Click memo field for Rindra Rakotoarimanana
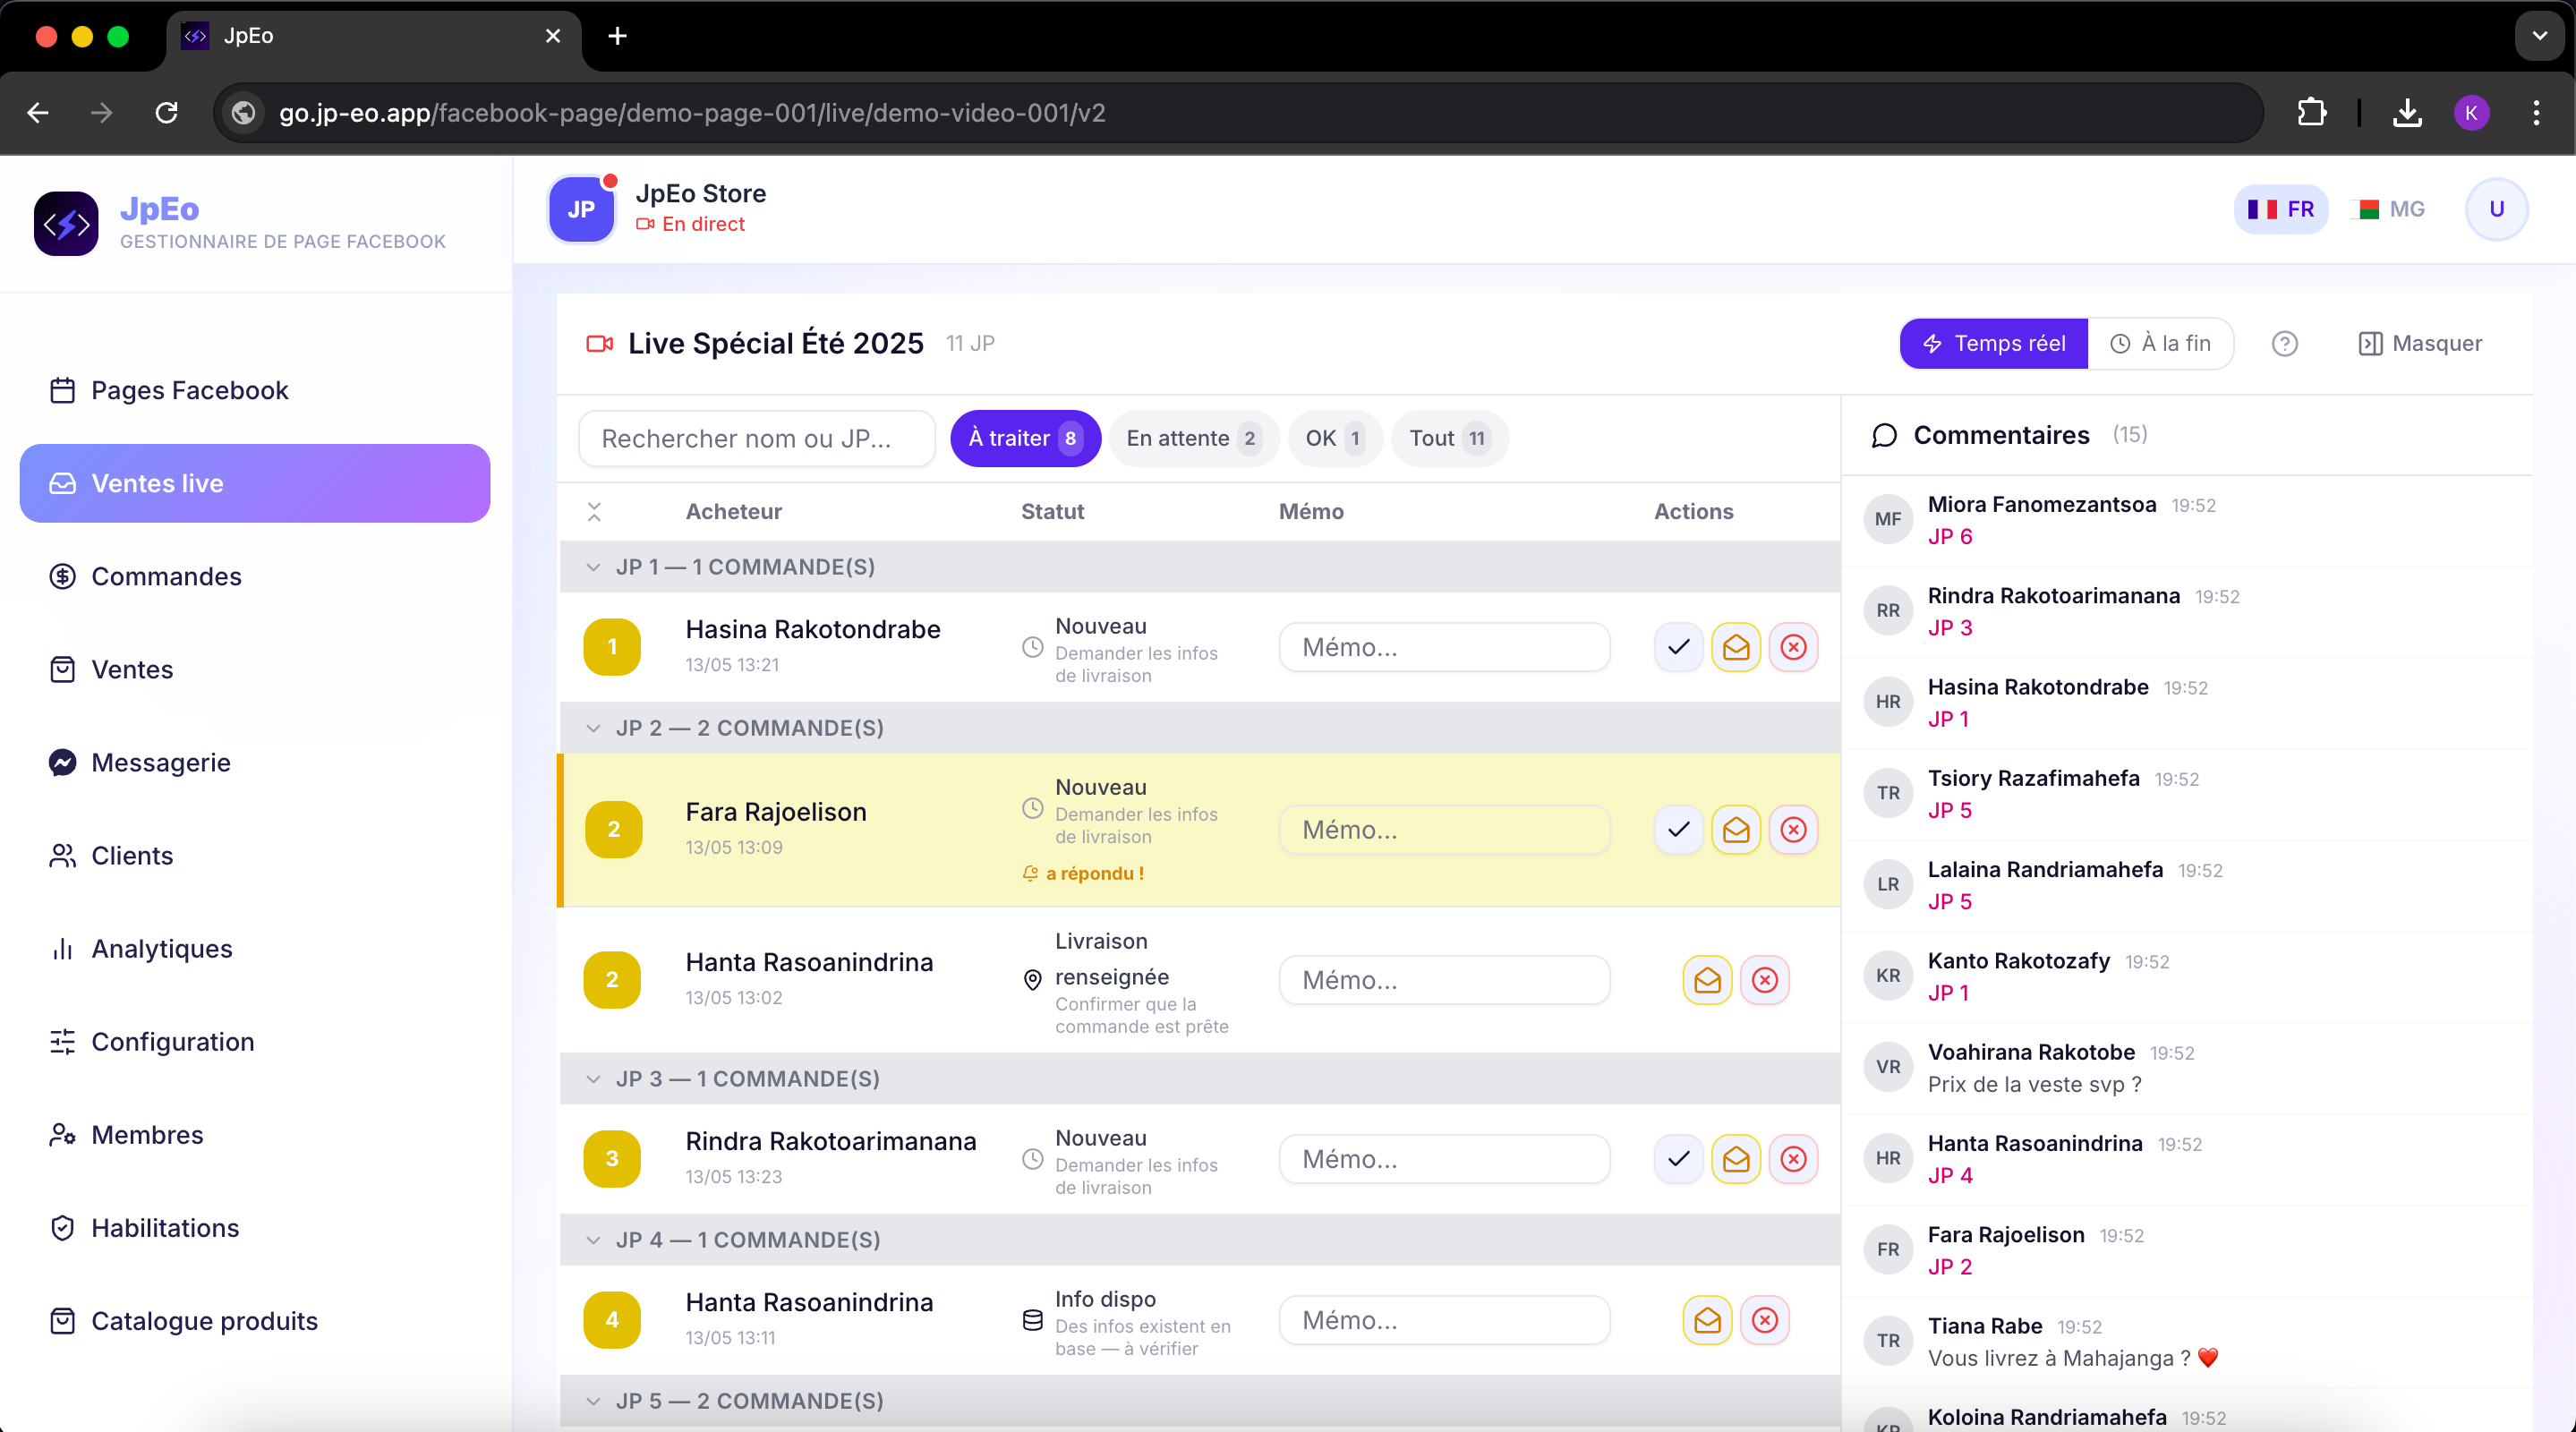2576x1432 pixels. pyautogui.click(x=1444, y=1158)
